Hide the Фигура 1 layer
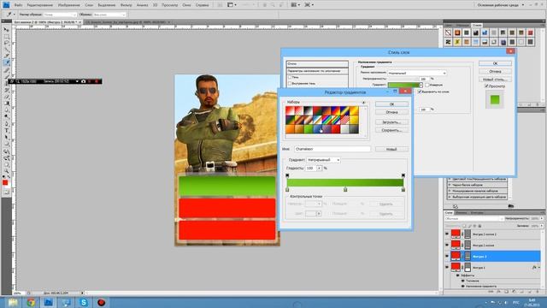 pos(447,268)
